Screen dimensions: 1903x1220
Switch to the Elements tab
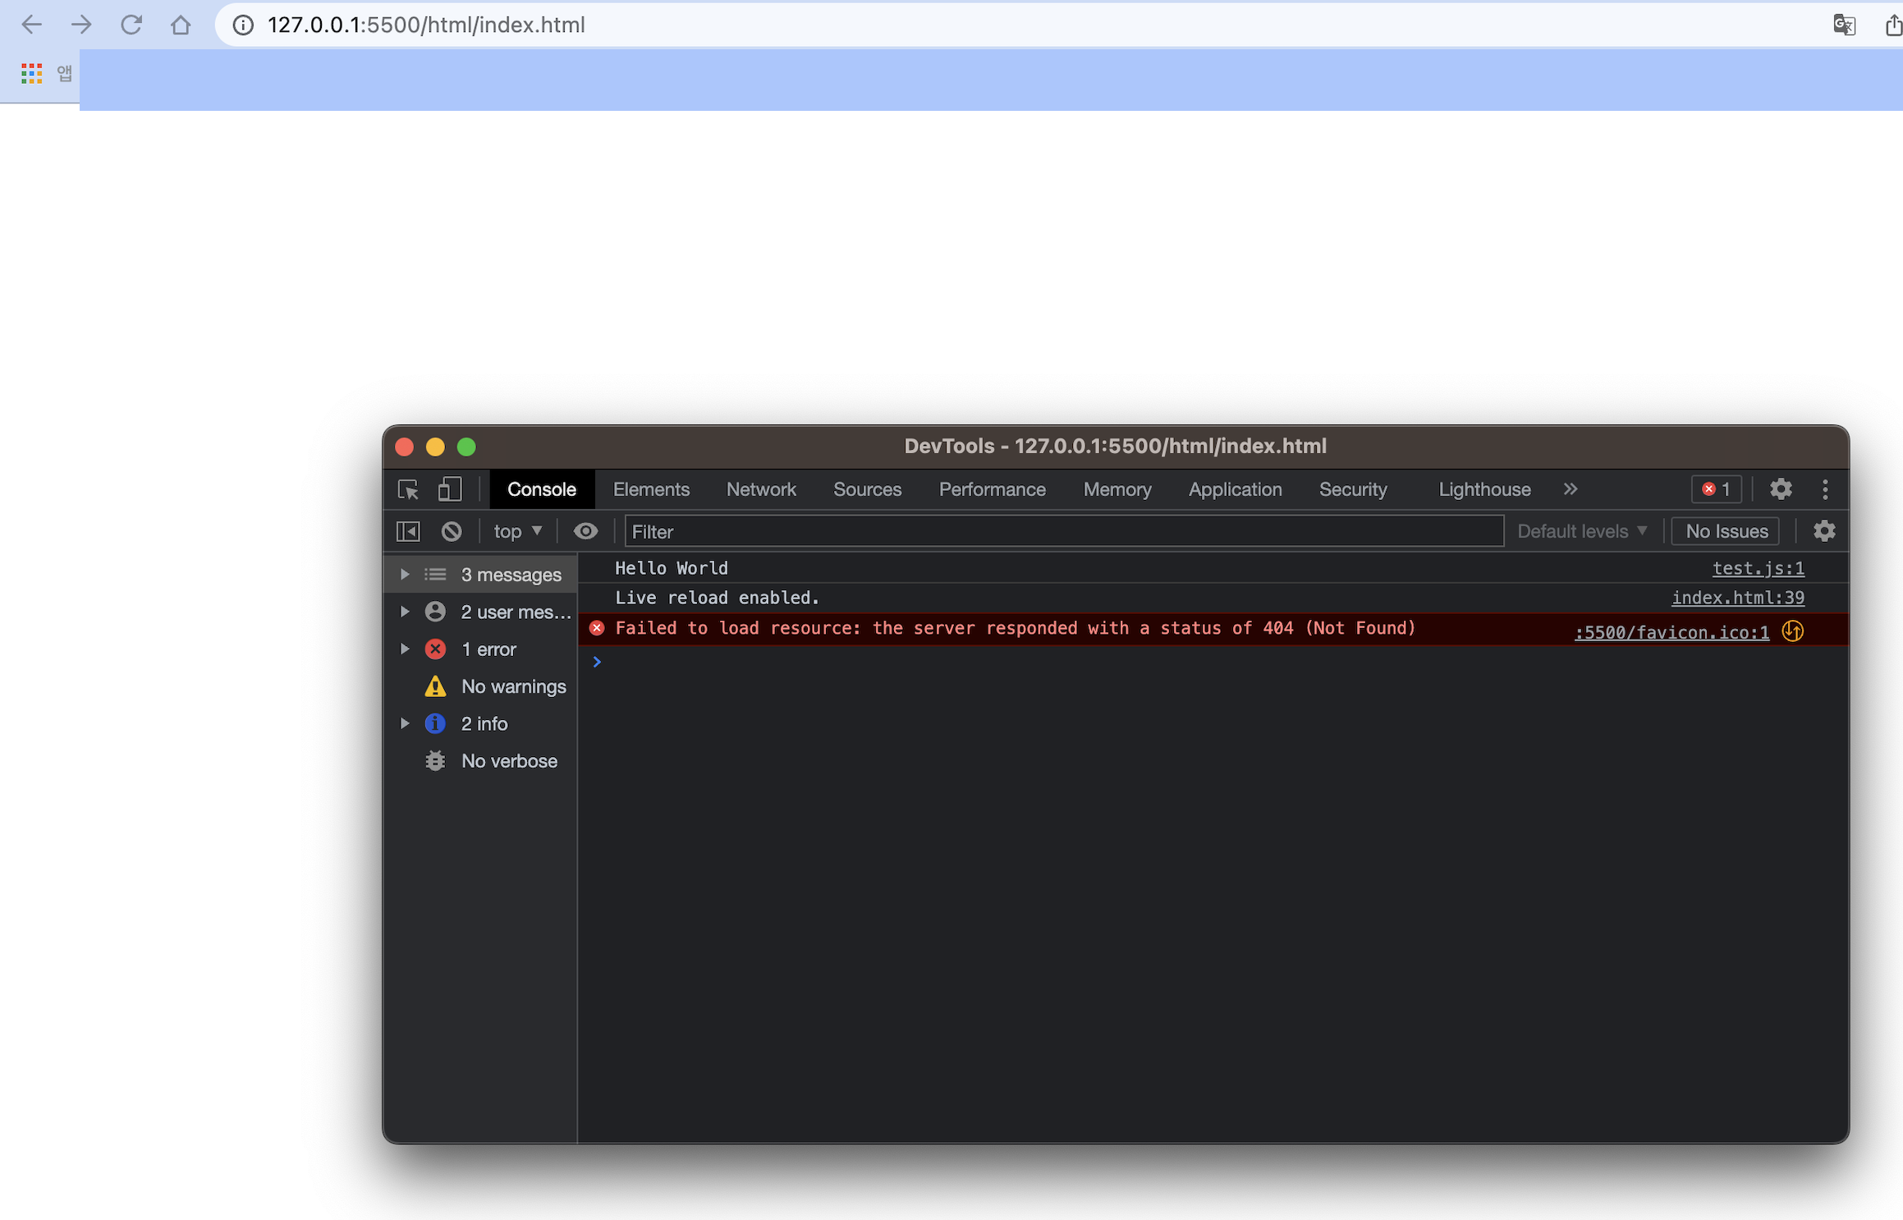click(x=651, y=489)
